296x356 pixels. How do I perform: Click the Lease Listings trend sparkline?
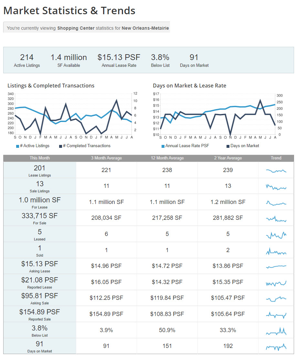[x=276, y=171]
